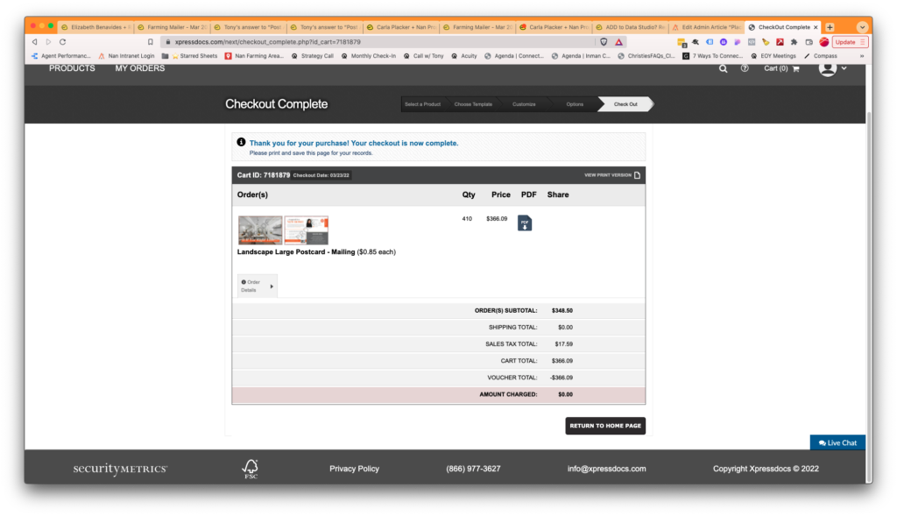Click the Check Out step
This screenshot has width=897, height=516.
coord(625,104)
